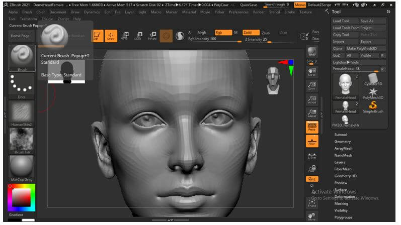Viewport: 401px width, 225px height.
Task: Open the MatCap Gray material selector
Action: [22, 169]
